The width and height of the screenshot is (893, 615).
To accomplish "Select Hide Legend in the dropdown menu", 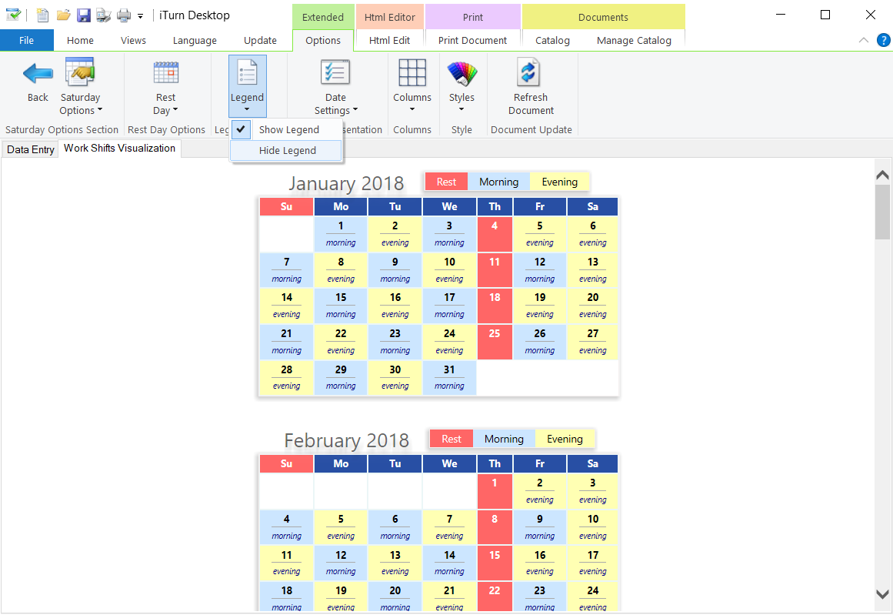I will [287, 151].
